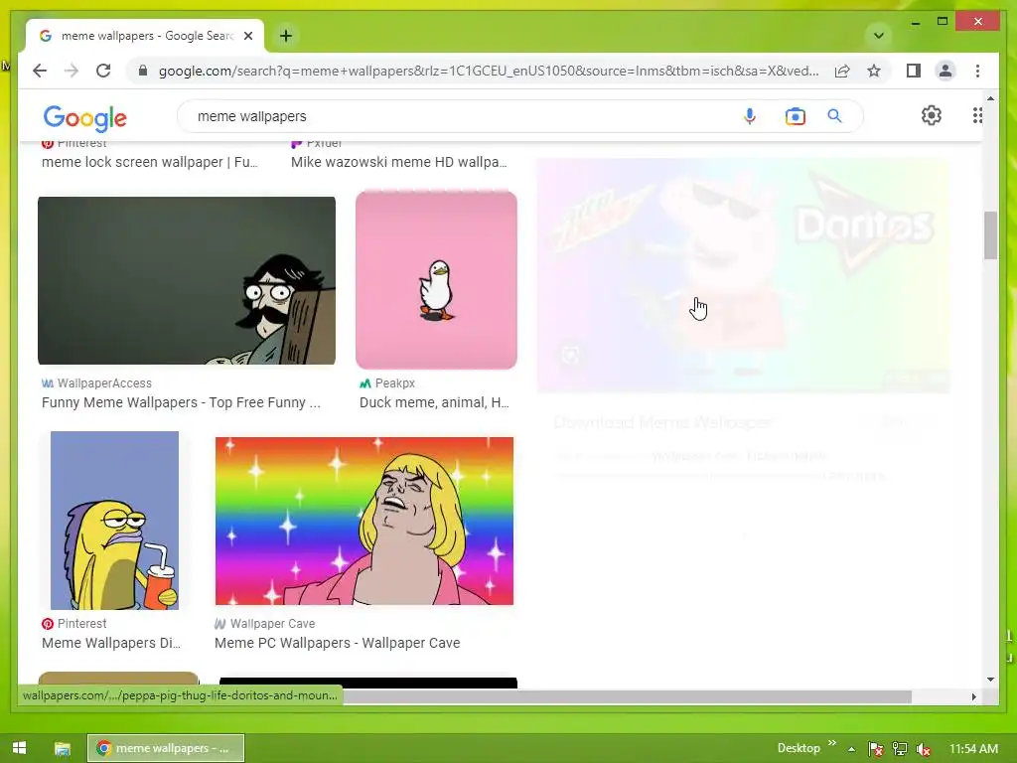Show hidden system tray icons
Viewport: 1017px width, 763px height.
point(851,749)
